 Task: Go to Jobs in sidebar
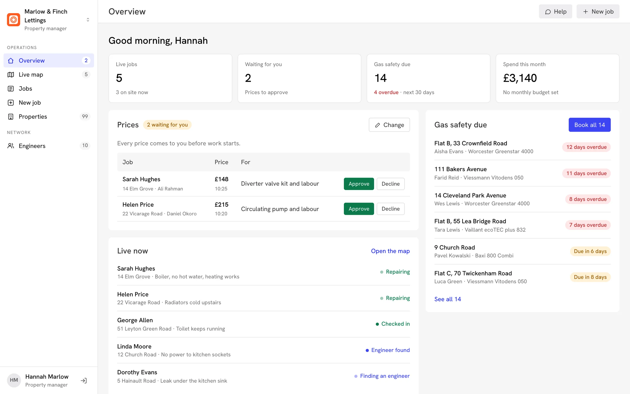[49, 89]
